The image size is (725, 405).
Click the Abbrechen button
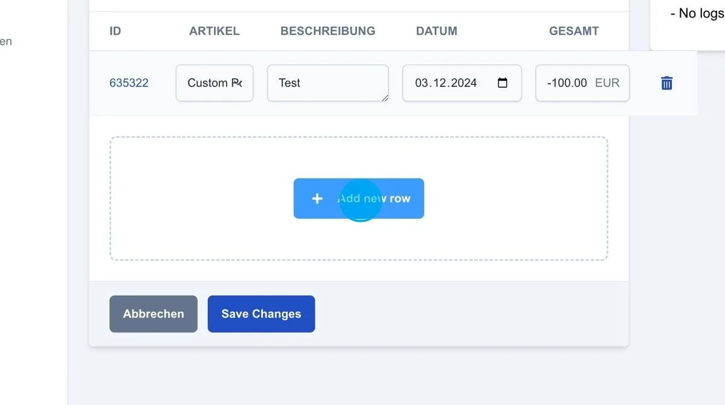(x=153, y=314)
